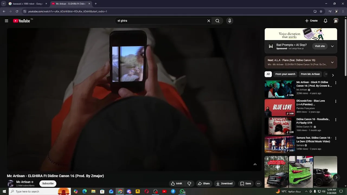
Task: Click Windows taskbar search box
Action: point(40,191)
